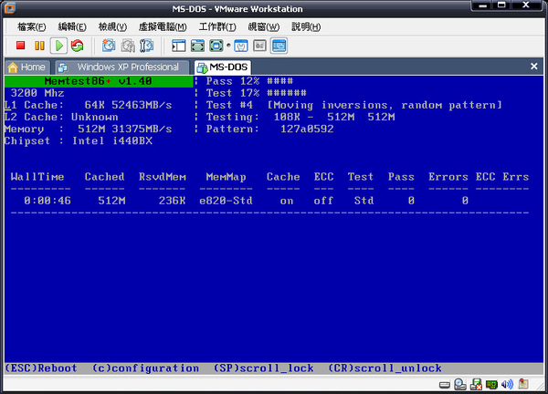
Task: Click the Test 17% progress line
Action: pyautogui.click(x=256, y=93)
